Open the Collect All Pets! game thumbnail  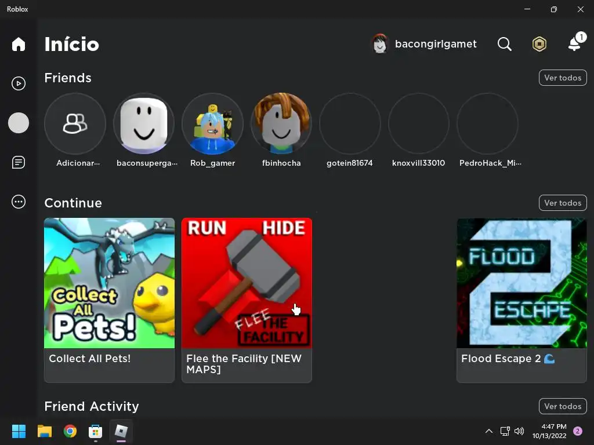110,283
